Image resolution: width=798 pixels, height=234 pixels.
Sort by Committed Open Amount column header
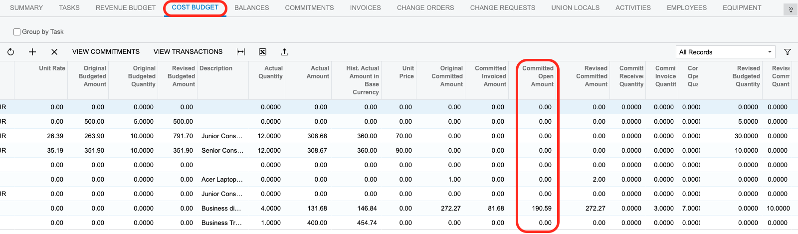point(538,76)
